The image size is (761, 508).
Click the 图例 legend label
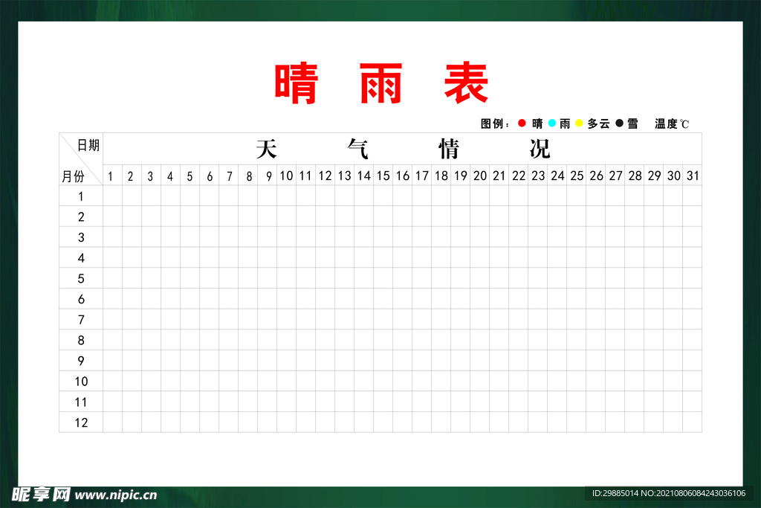coord(495,124)
